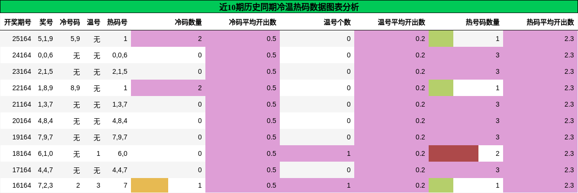Click hot numbers 6,0 in row 18164
The width and height of the screenshot is (578, 193).
[x=123, y=153]
